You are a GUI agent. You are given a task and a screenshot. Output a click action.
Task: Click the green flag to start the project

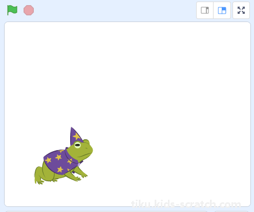pos(12,10)
